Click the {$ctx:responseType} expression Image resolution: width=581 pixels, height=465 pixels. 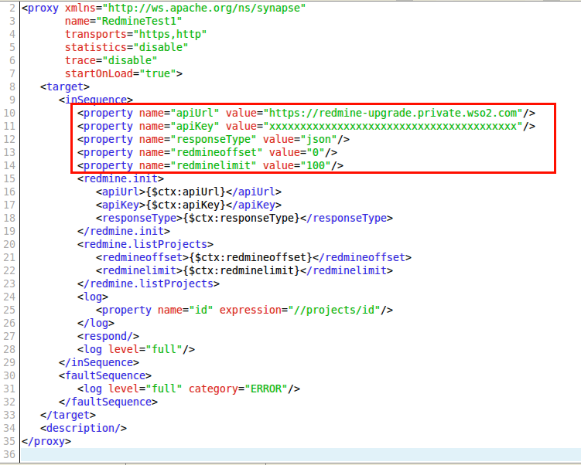click(x=241, y=218)
